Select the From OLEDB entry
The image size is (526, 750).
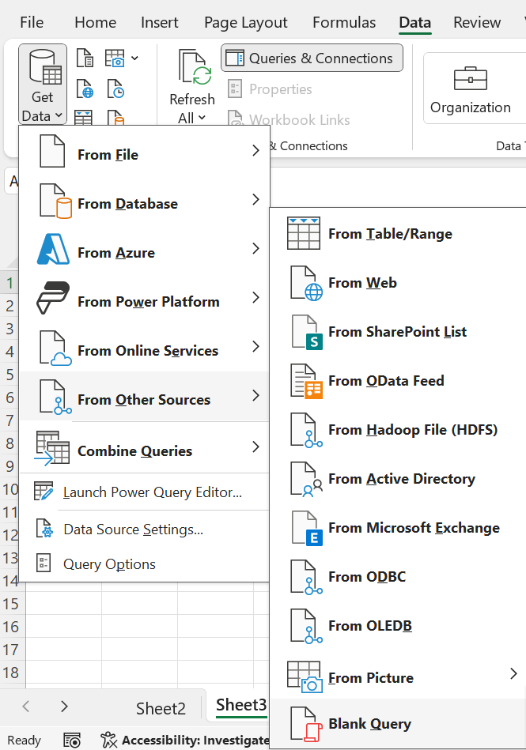click(396, 626)
